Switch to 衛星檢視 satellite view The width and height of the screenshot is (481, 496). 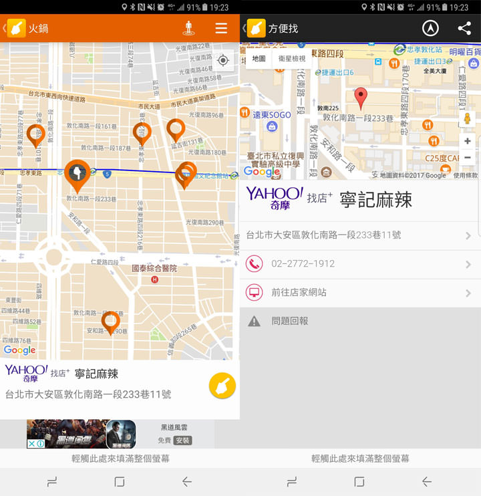(292, 59)
